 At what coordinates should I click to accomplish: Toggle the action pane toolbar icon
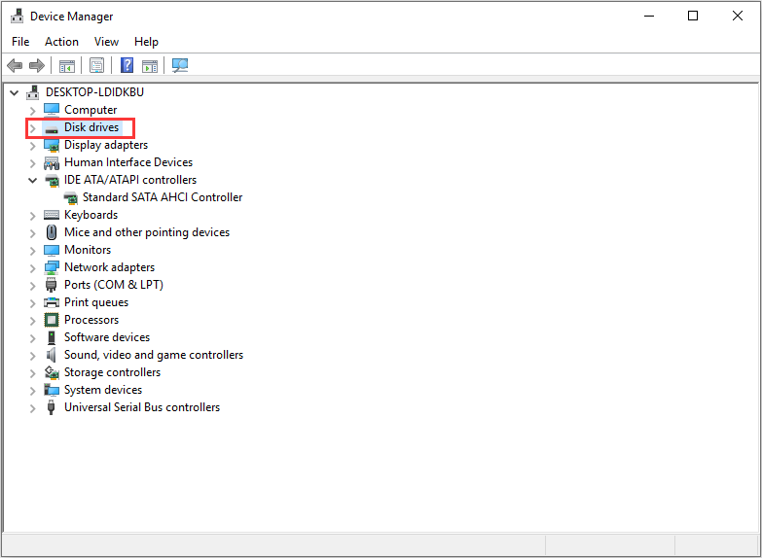tap(150, 65)
